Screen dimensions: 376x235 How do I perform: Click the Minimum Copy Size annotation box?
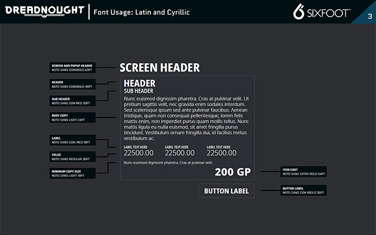point(72,173)
